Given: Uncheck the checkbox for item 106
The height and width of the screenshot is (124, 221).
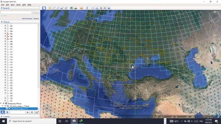Looking at the screenshot, I should click(x=5, y=36).
